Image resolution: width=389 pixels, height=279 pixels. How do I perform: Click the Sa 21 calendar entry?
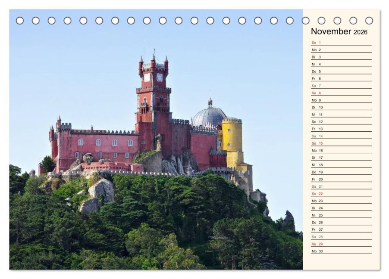coord(342,186)
